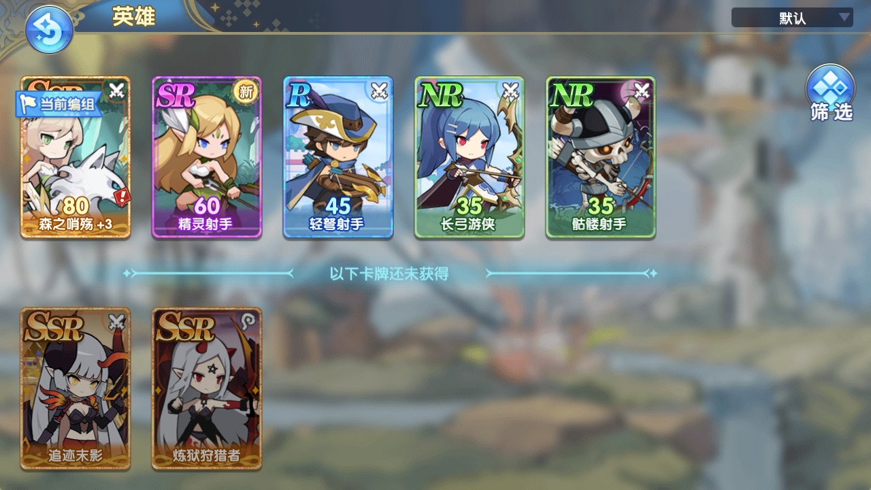Click the blue back arrow button

49,30
